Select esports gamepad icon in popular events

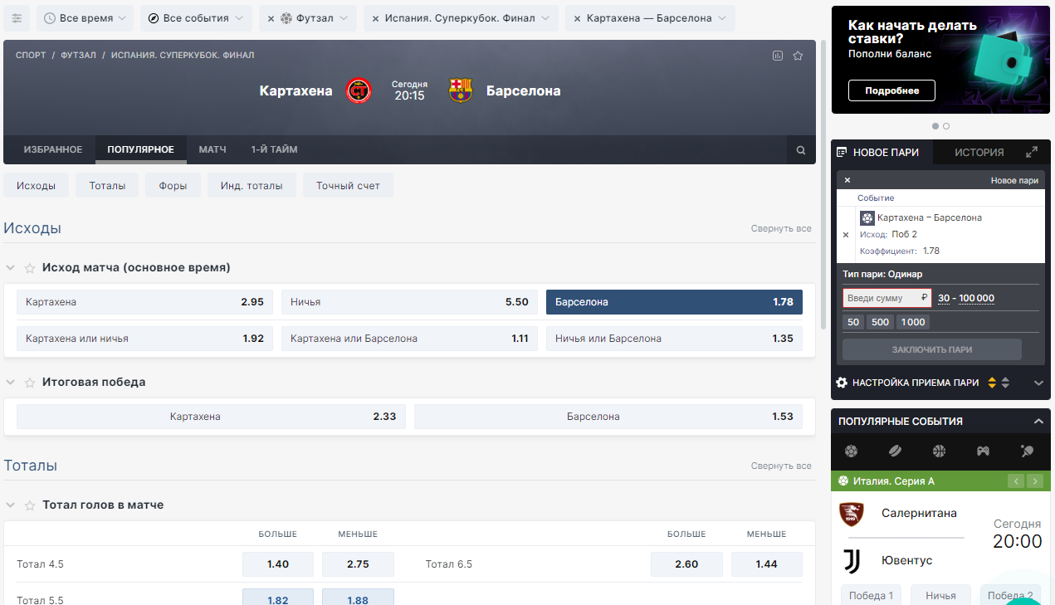(x=983, y=451)
